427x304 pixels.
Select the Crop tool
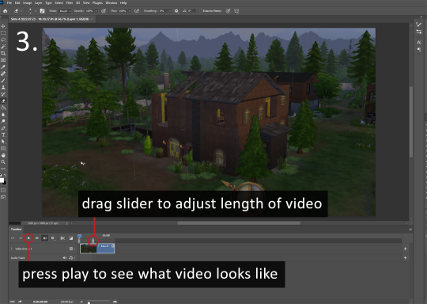click(3, 54)
